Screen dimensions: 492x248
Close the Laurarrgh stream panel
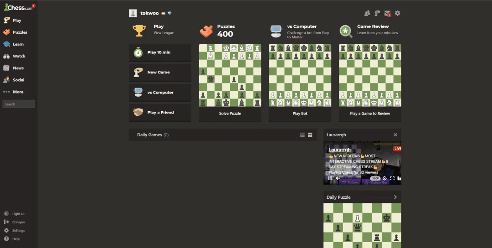point(395,134)
